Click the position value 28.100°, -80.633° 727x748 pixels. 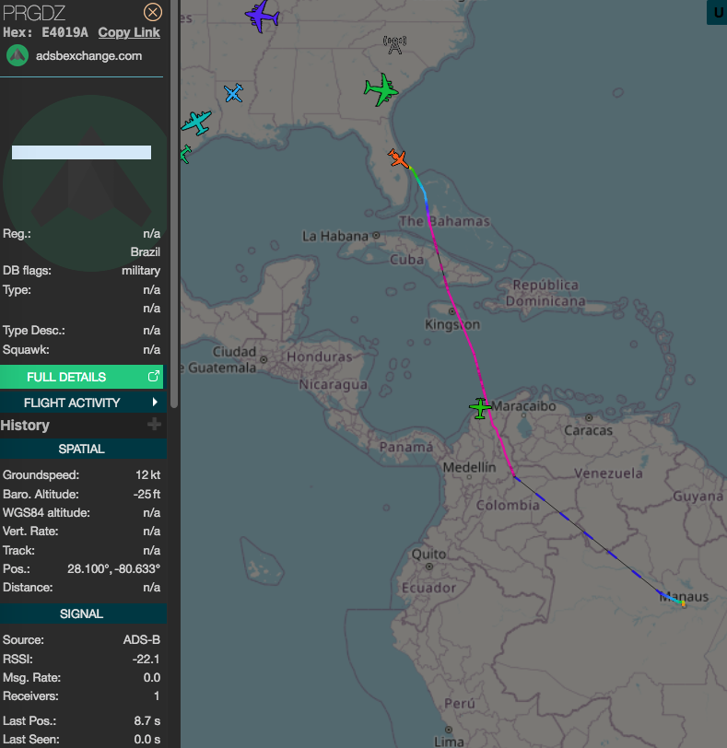(113, 568)
